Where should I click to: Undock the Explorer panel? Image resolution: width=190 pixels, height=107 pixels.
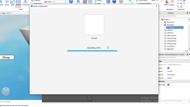[x=187, y=13]
